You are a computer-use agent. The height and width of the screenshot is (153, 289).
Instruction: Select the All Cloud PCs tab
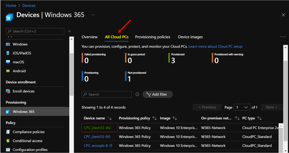click(117, 37)
